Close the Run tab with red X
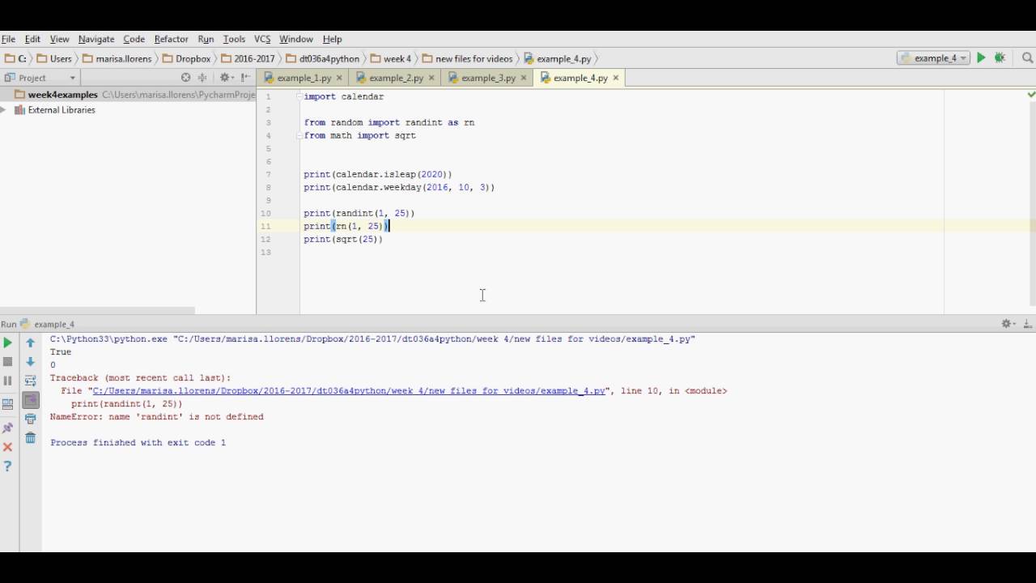1036x583 pixels. [x=8, y=447]
